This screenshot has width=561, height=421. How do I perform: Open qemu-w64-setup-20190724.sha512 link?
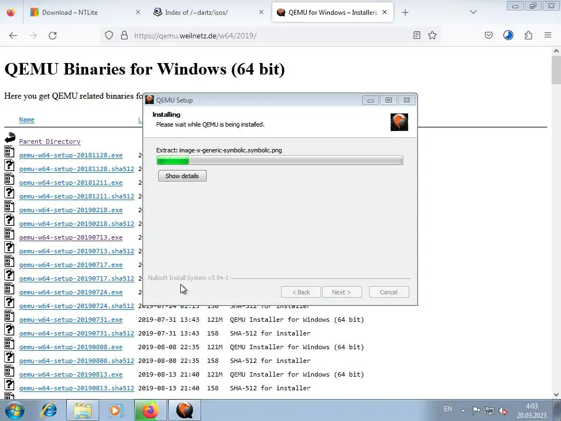[x=77, y=306]
